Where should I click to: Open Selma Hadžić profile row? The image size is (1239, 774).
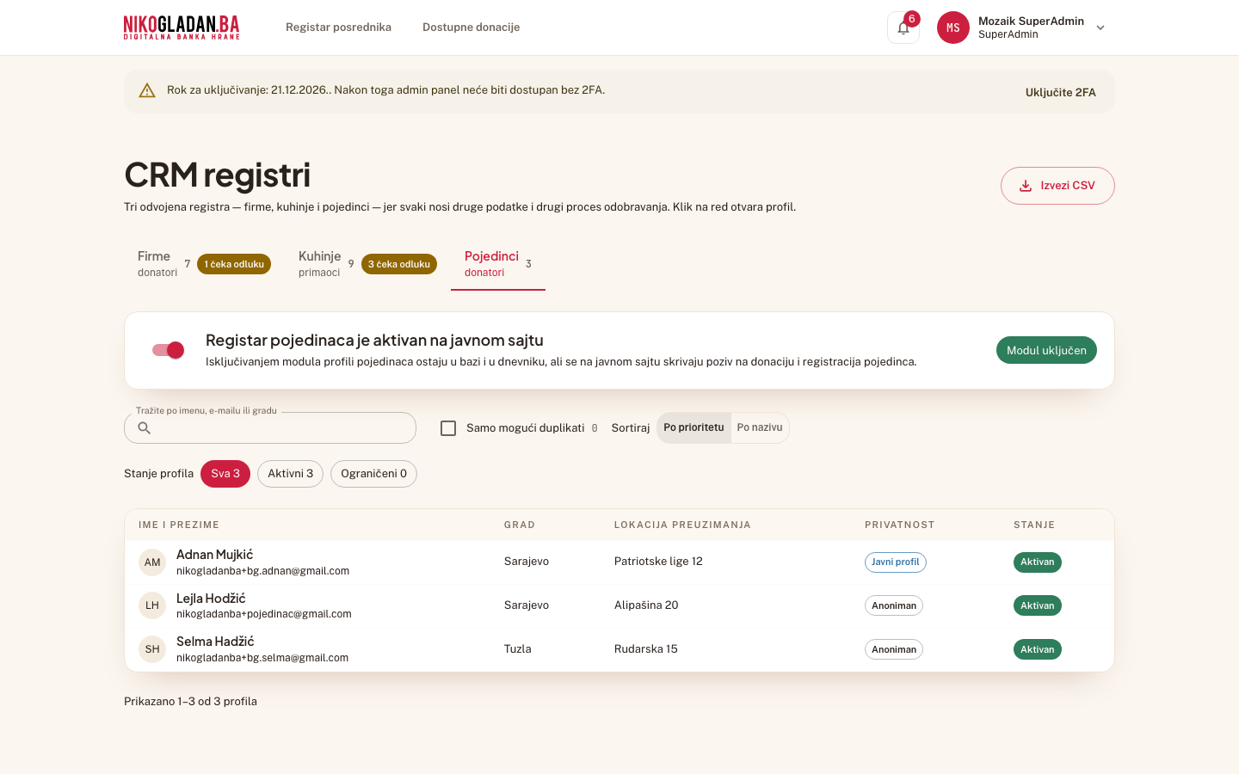pos(619,649)
